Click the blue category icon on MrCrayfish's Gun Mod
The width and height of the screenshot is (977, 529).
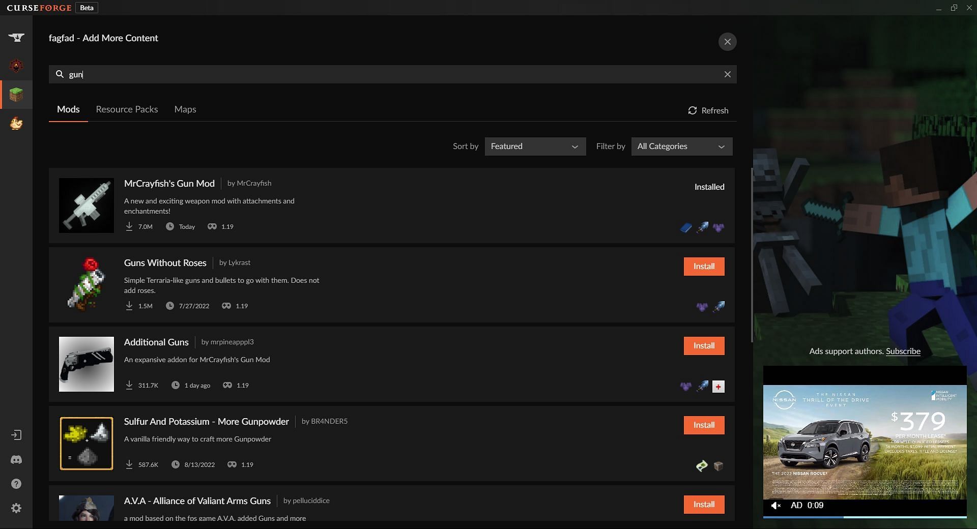pyautogui.click(x=686, y=227)
